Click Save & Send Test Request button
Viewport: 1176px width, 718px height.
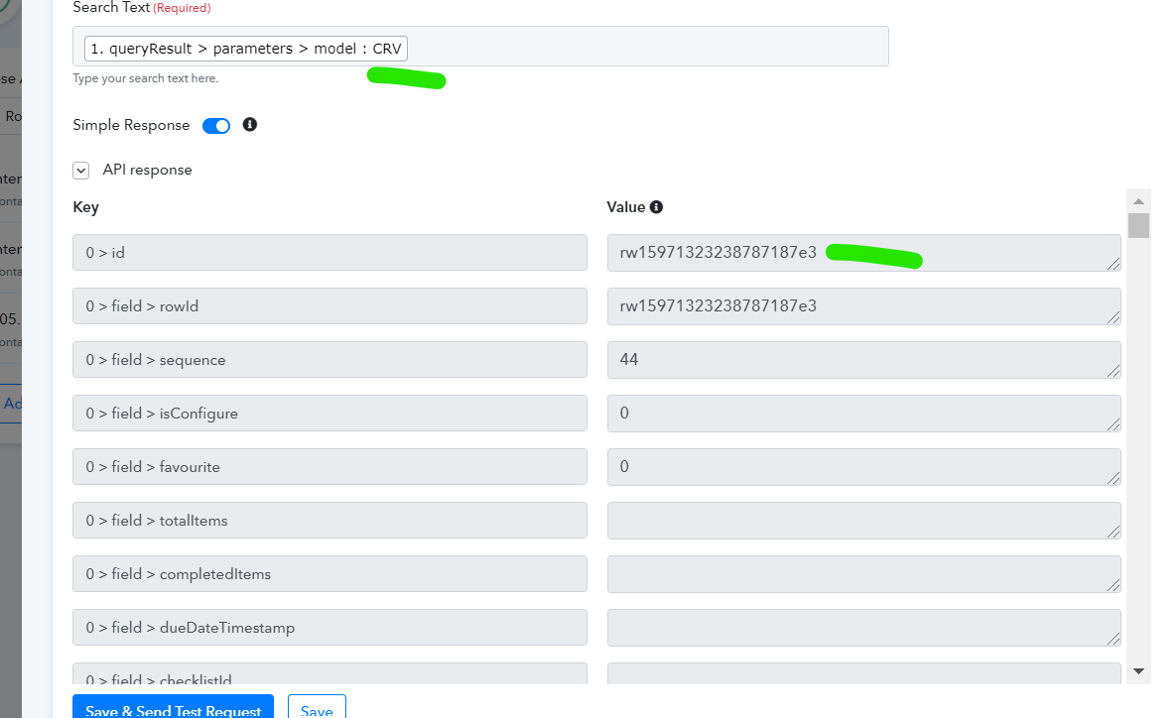tap(173, 708)
